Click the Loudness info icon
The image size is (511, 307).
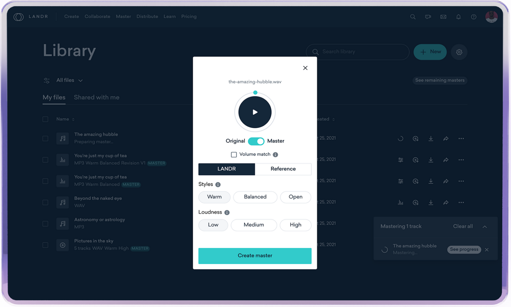click(227, 213)
